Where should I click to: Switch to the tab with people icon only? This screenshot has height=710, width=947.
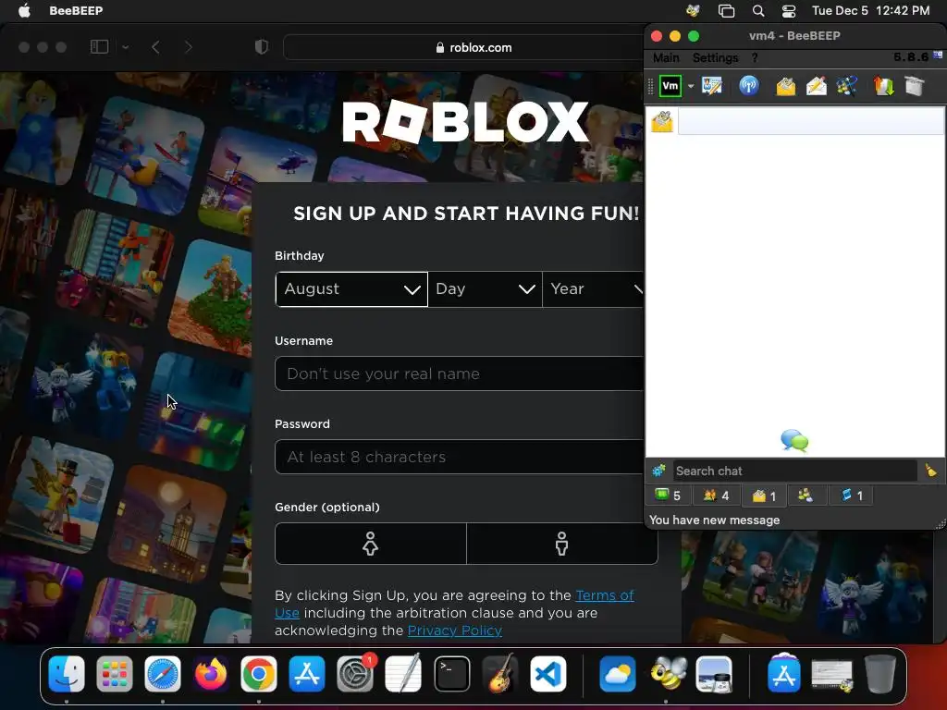806,496
